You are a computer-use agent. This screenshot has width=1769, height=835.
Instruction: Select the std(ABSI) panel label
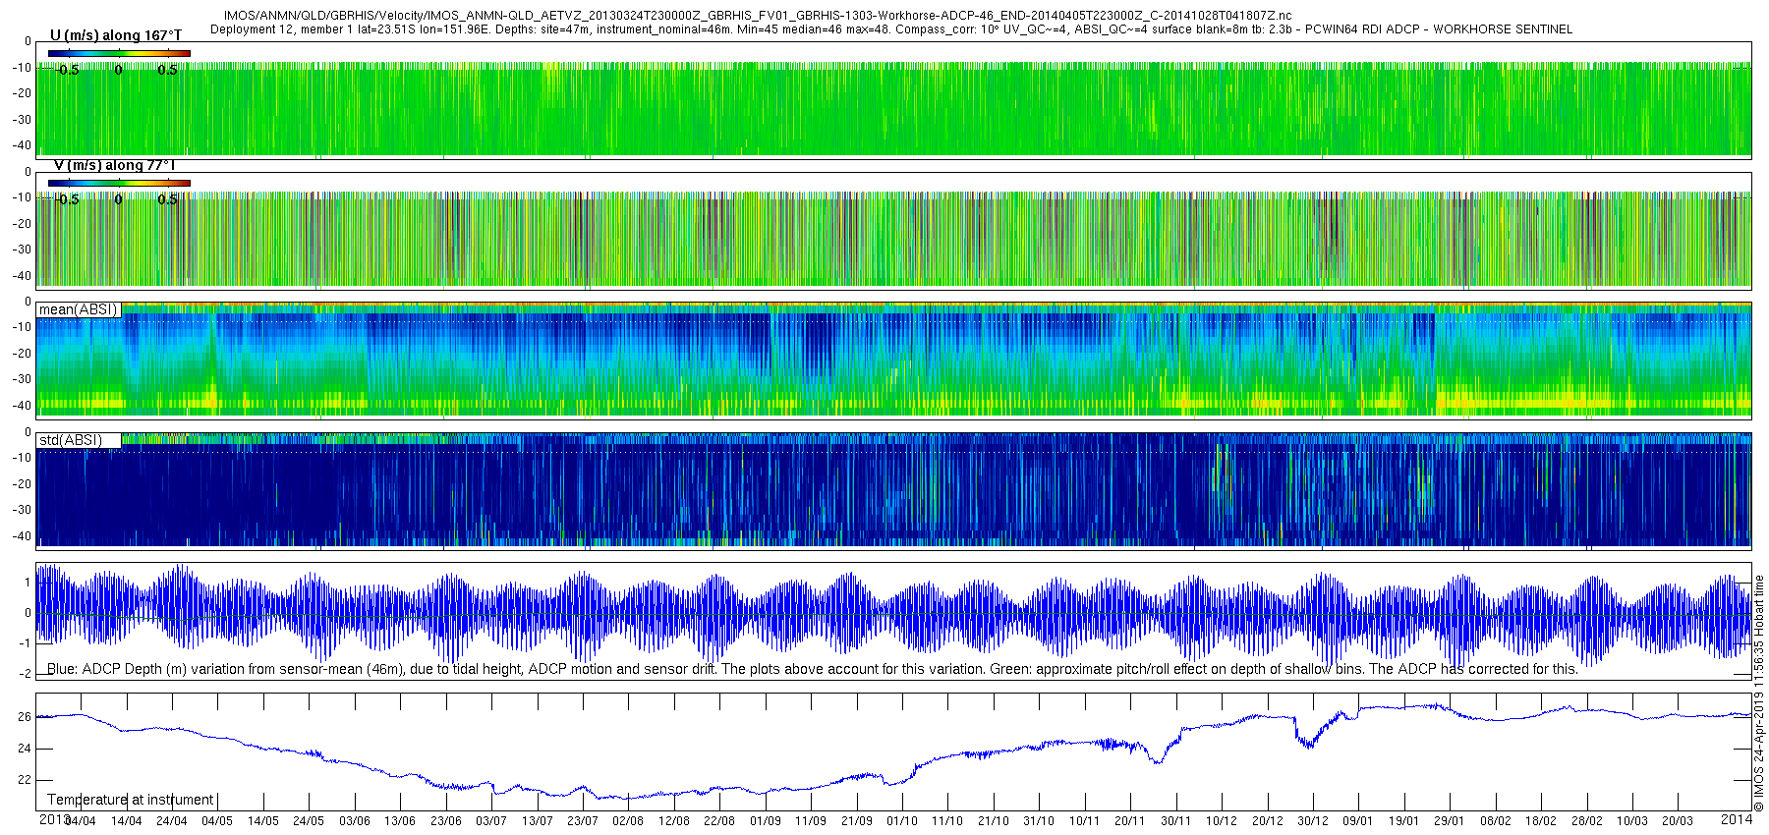[71, 440]
